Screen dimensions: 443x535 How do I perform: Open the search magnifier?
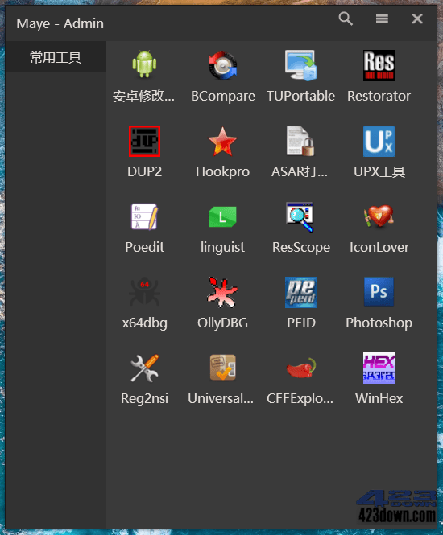pos(346,19)
